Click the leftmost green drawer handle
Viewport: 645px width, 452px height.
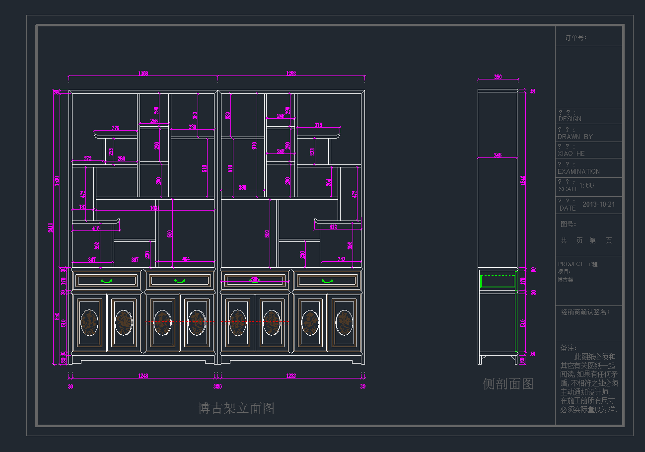[x=106, y=281]
